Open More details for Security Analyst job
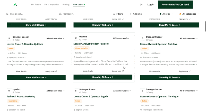This screenshot has height=111, width=206. tap(88, 71)
